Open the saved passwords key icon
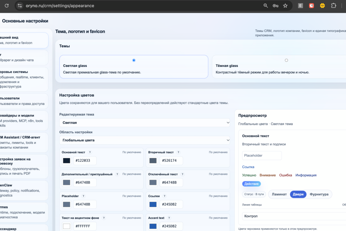 point(275,5)
